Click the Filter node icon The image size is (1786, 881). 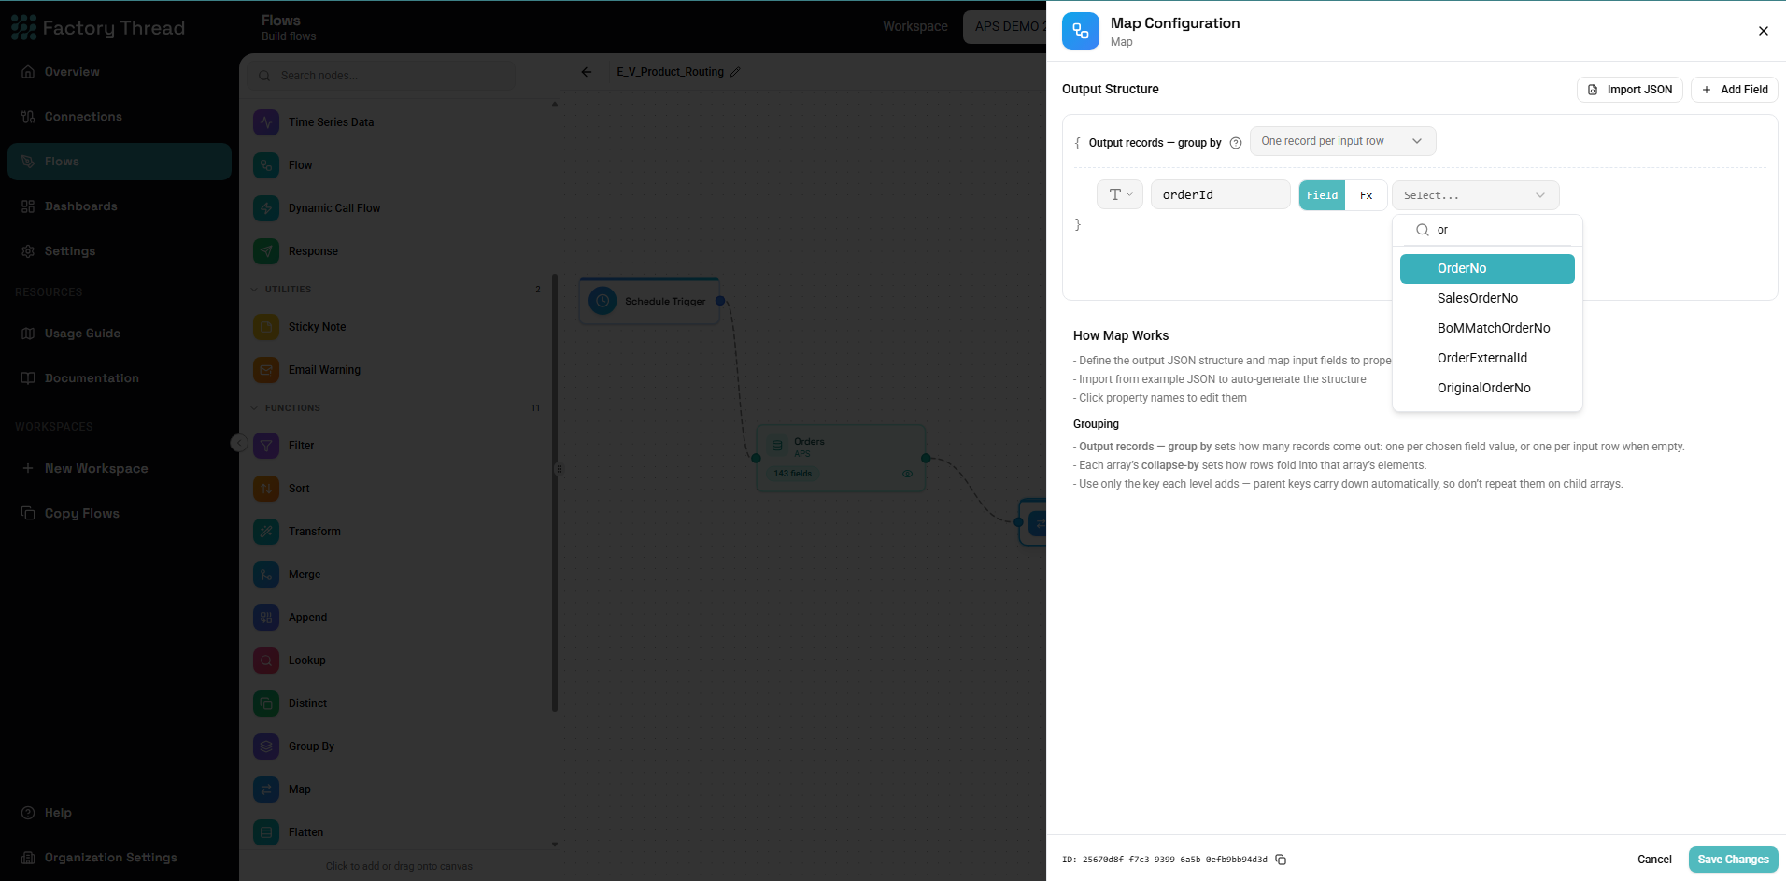pyautogui.click(x=266, y=446)
